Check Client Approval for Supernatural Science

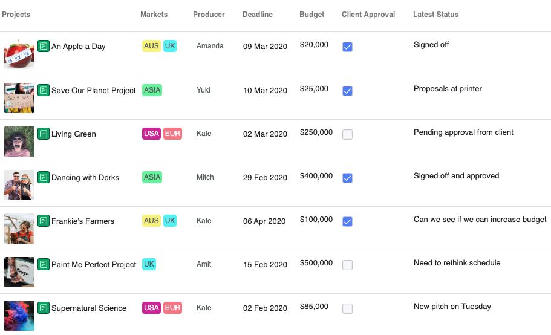347,308
